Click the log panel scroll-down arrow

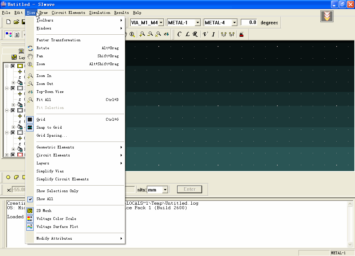[x=350, y=245]
